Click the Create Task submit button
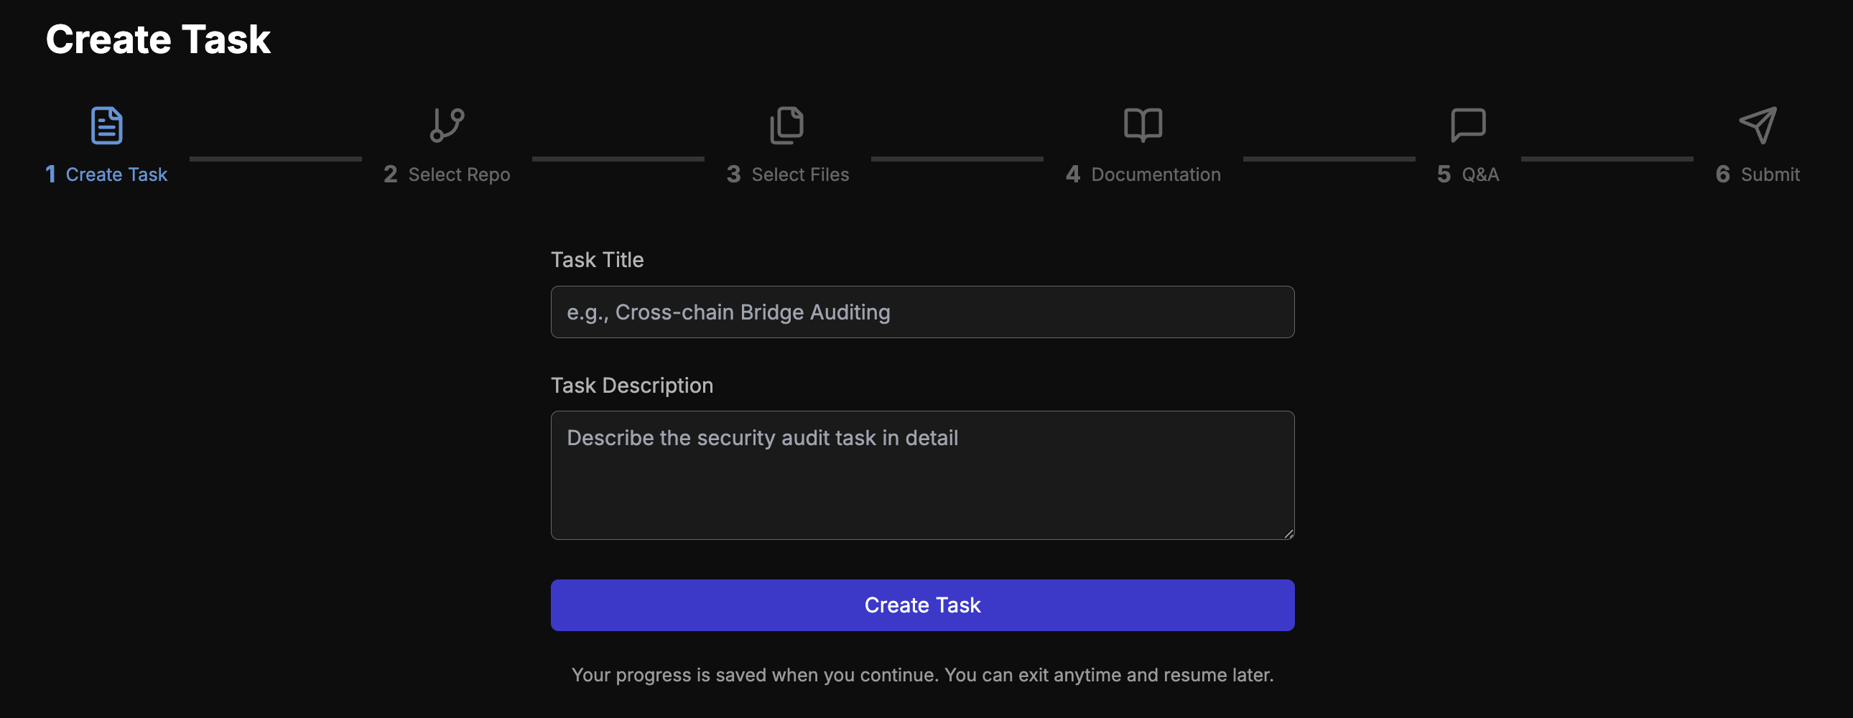 point(922,605)
